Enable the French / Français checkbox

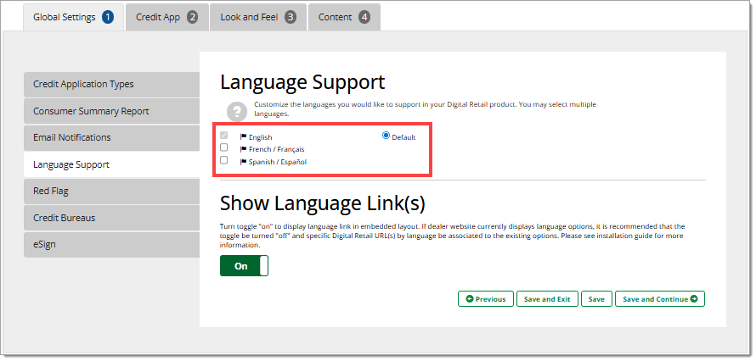click(x=224, y=147)
